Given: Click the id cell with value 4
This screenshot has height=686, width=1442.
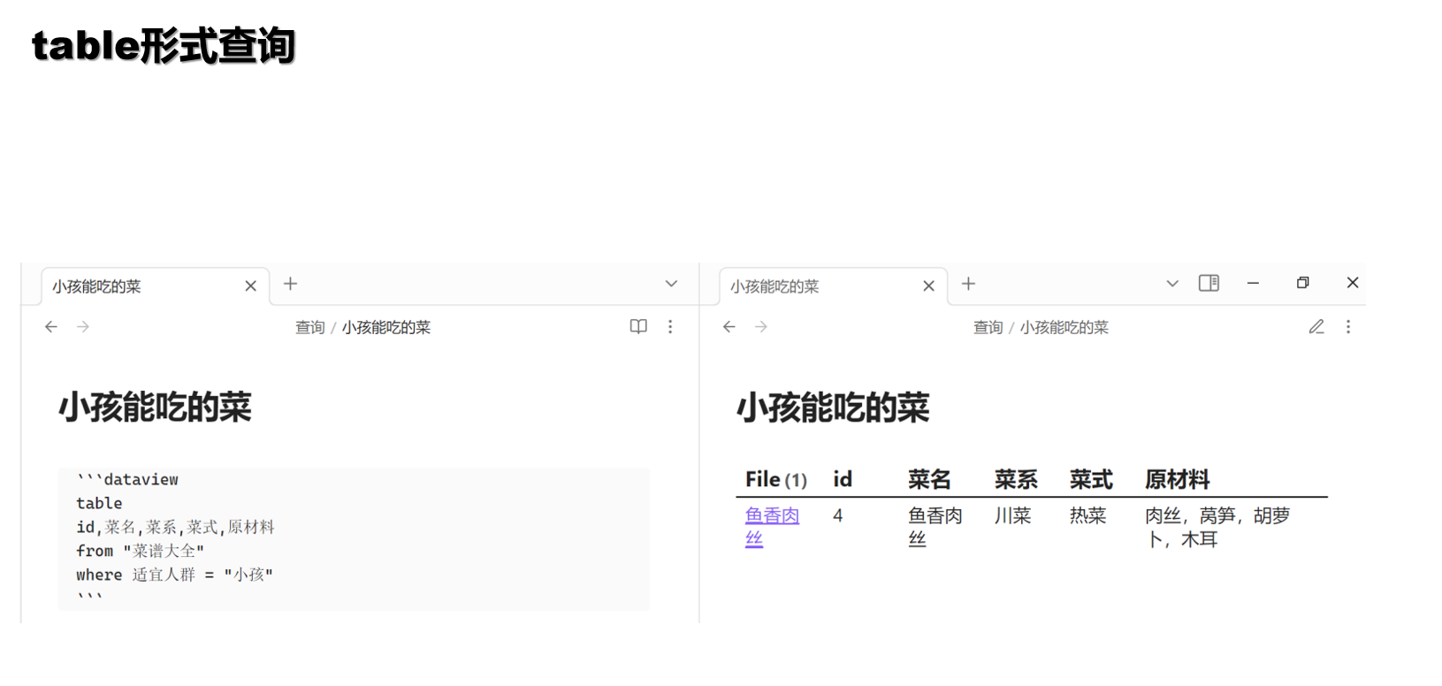Looking at the screenshot, I should tap(838, 515).
